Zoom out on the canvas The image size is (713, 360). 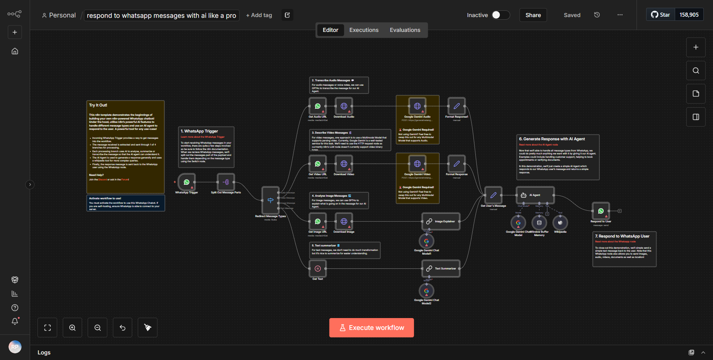pos(98,328)
